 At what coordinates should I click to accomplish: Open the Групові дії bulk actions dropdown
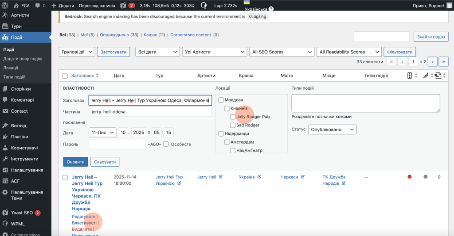point(77,52)
